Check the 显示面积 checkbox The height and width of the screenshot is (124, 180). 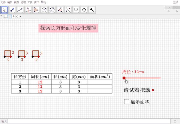tap(127, 102)
